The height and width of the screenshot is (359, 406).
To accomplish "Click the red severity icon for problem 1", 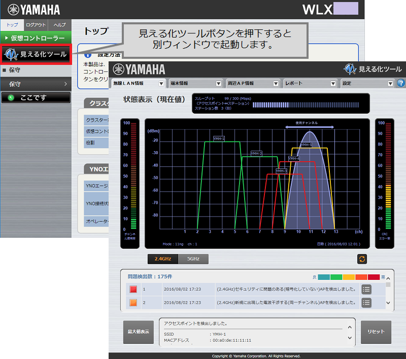I will tap(133, 290).
